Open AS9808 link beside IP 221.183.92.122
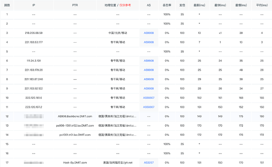The width and height of the screenshot is (272, 167). (x=149, y=88)
